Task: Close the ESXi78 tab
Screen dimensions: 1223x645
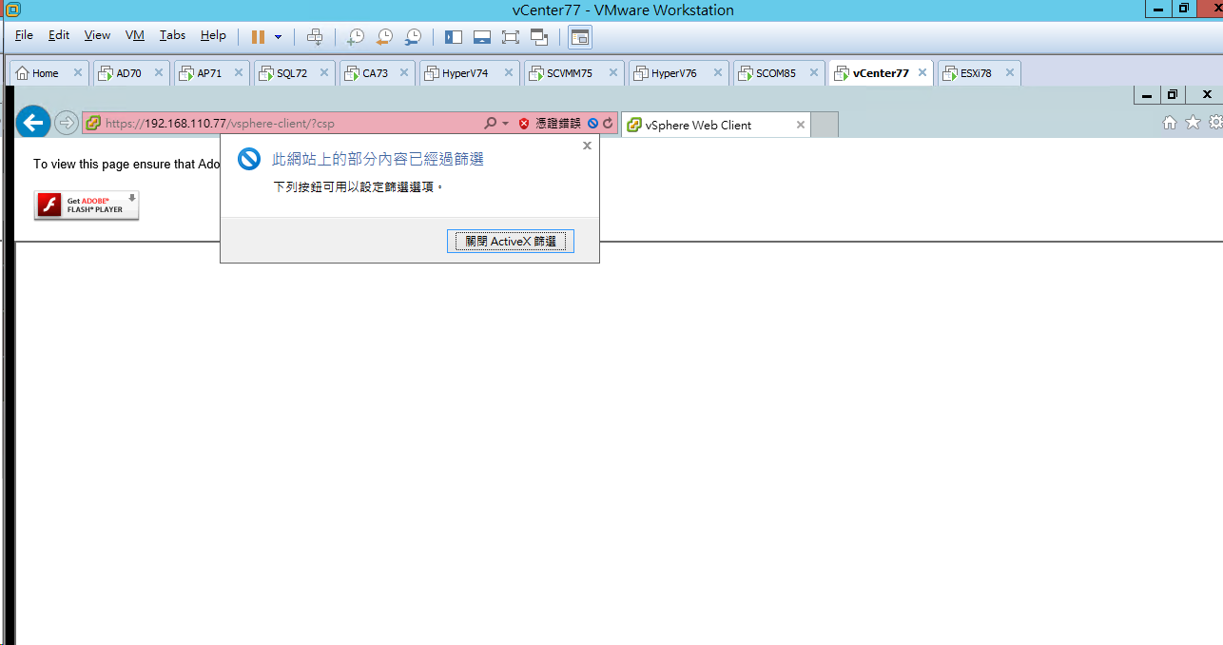Action: tap(1010, 72)
